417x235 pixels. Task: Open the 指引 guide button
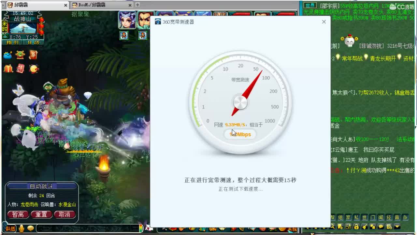(x=12, y=42)
